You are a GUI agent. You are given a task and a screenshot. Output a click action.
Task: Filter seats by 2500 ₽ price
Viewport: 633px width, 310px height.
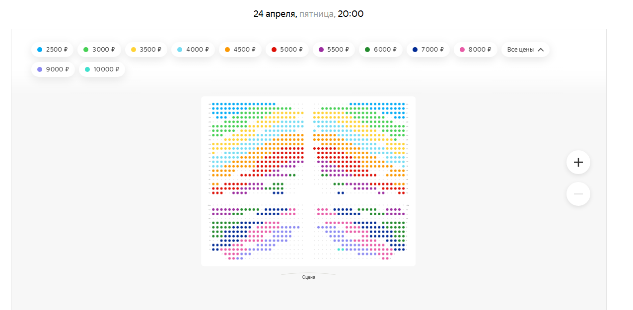pos(52,50)
